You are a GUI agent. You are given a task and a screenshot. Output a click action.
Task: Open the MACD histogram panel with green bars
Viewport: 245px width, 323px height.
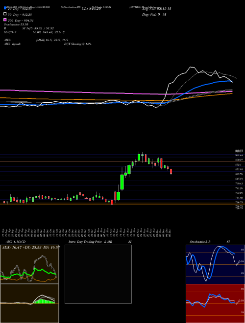pyautogui.click(x=29, y=303)
